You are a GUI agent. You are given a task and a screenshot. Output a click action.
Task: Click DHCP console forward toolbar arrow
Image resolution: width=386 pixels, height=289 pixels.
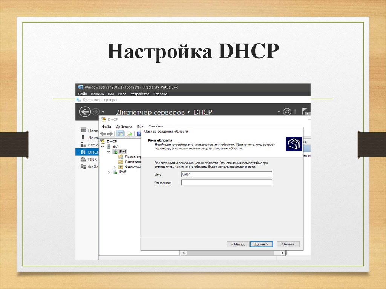(x=110, y=134)
